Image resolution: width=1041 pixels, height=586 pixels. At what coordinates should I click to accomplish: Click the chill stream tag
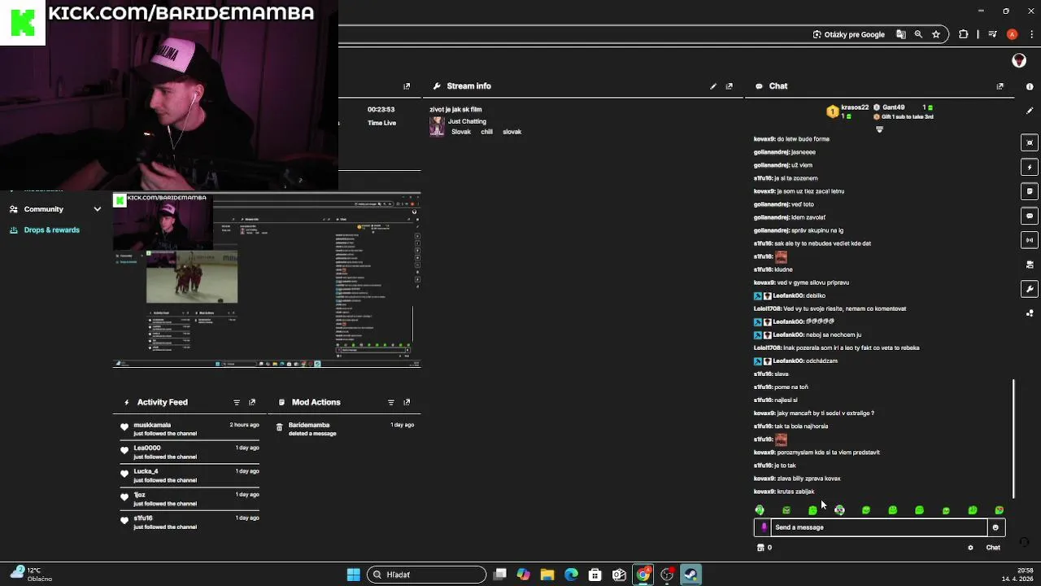click(x=486, y=132)
